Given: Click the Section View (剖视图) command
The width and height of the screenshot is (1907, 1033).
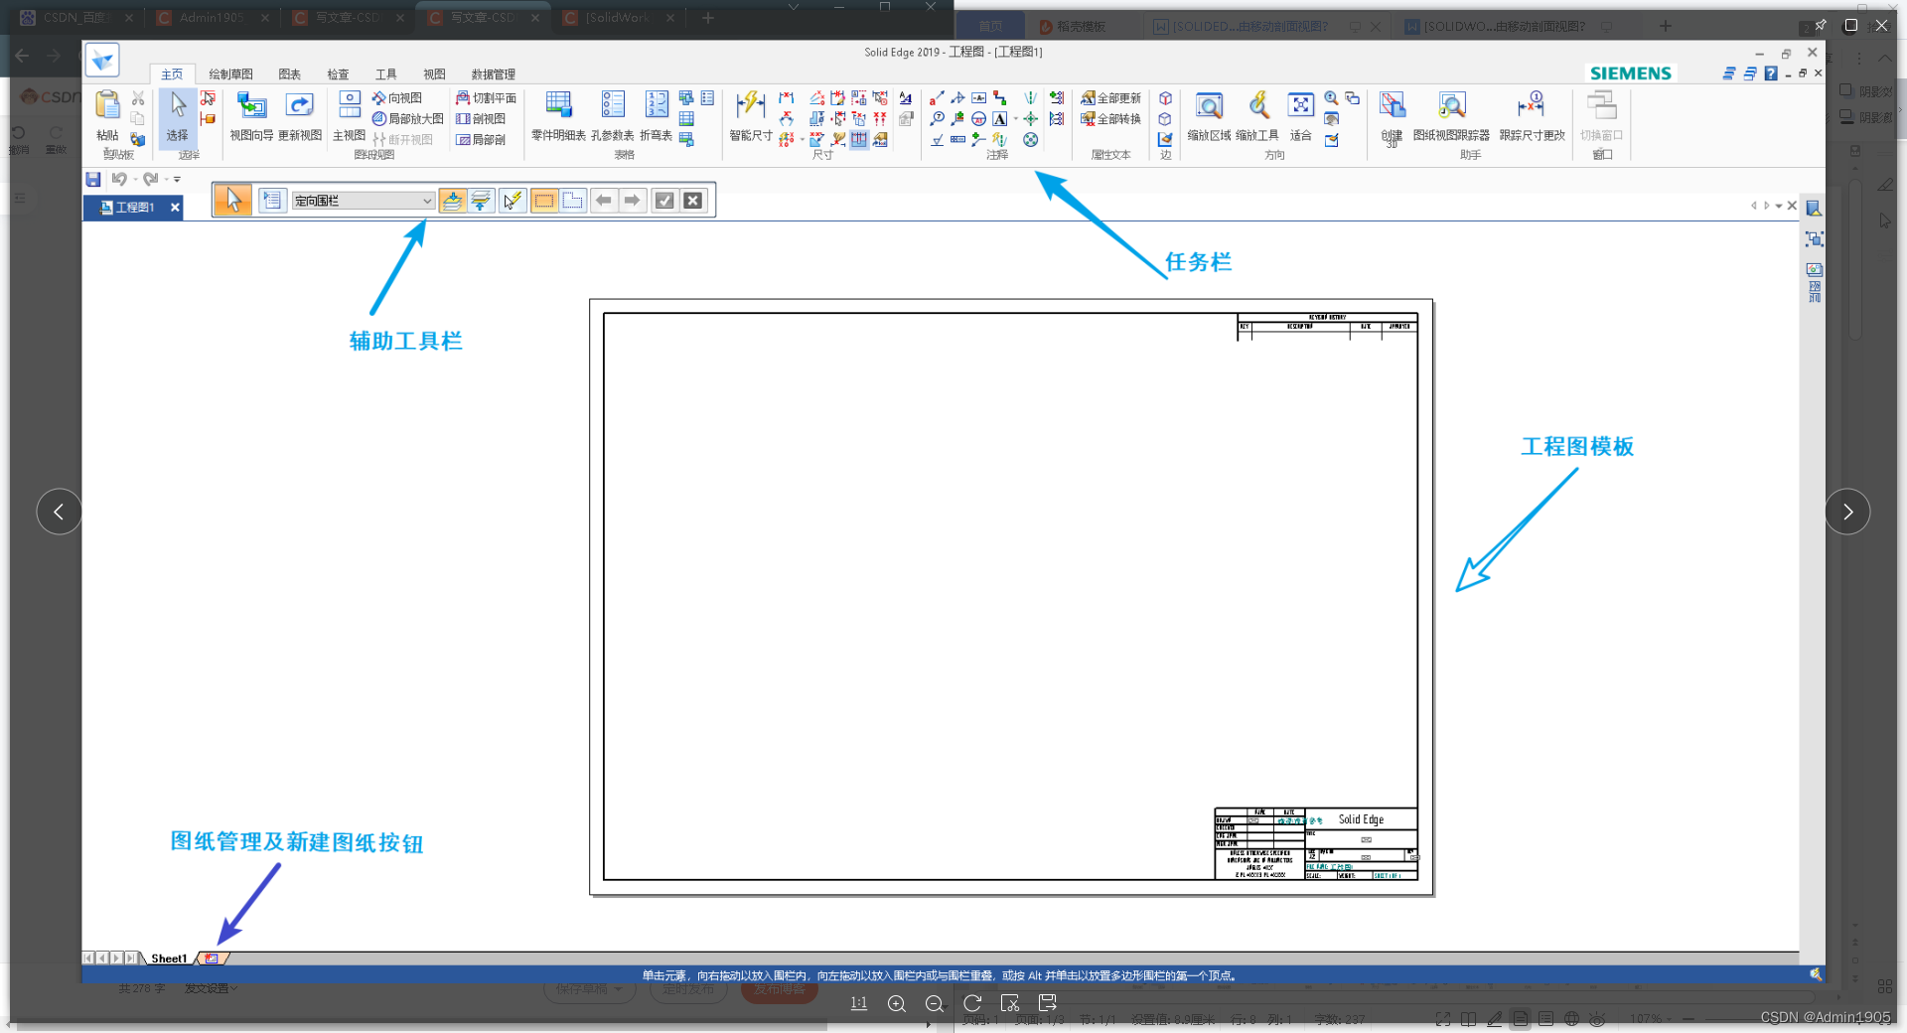Looking at the screenshot, I should (x=481, y=119).
